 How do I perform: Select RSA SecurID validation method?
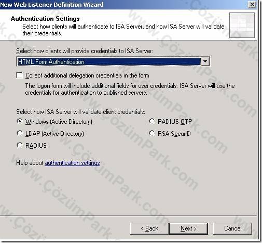tap(152, 133)
